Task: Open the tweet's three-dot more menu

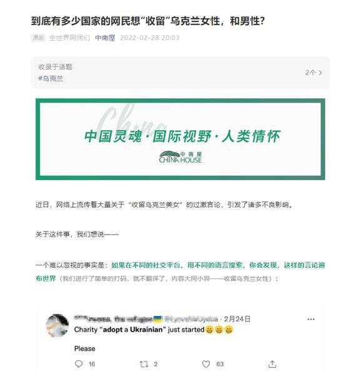Action: click(311, 319)
